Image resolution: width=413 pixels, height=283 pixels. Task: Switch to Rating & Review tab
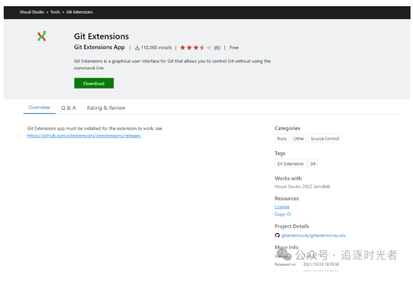(106, 108)
